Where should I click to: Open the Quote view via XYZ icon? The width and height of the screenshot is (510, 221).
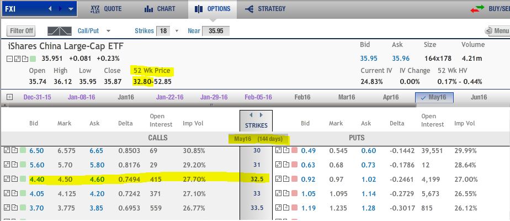(x=96, y=9)
